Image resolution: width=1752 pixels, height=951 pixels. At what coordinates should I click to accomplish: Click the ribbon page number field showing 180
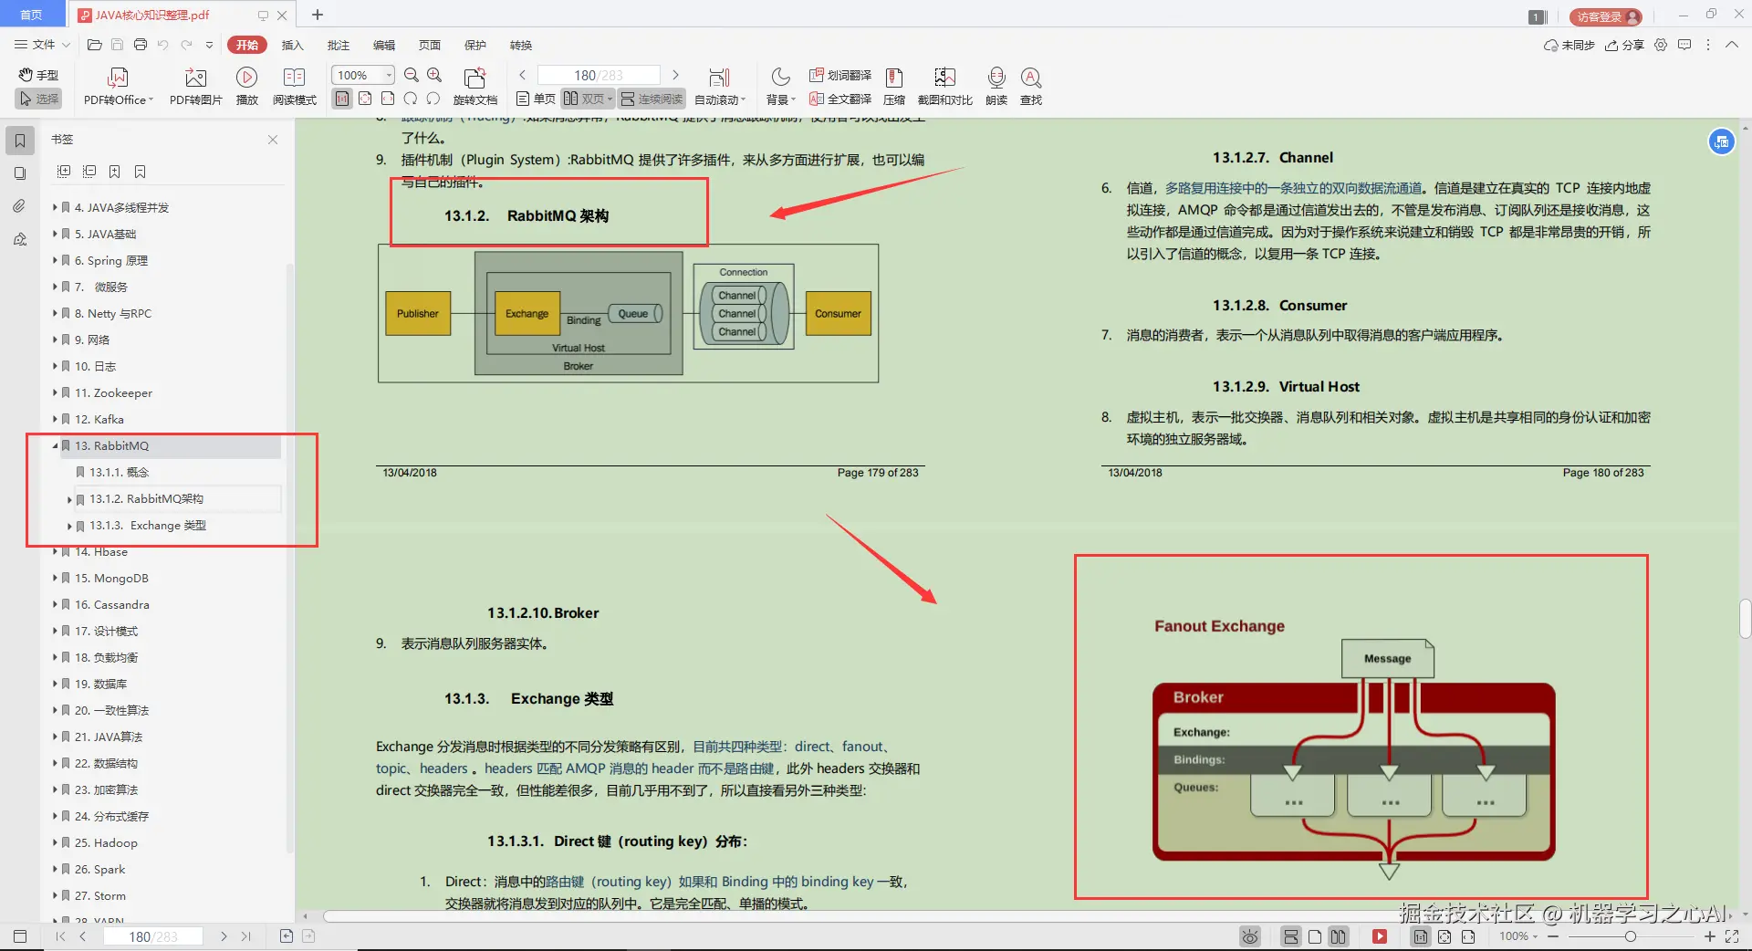(x=599, y=75)
